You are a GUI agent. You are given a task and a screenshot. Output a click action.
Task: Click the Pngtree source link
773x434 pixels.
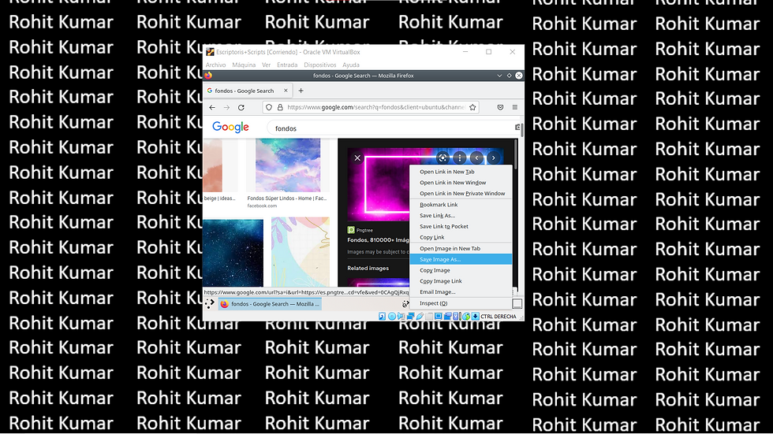(x=364, y=230)
